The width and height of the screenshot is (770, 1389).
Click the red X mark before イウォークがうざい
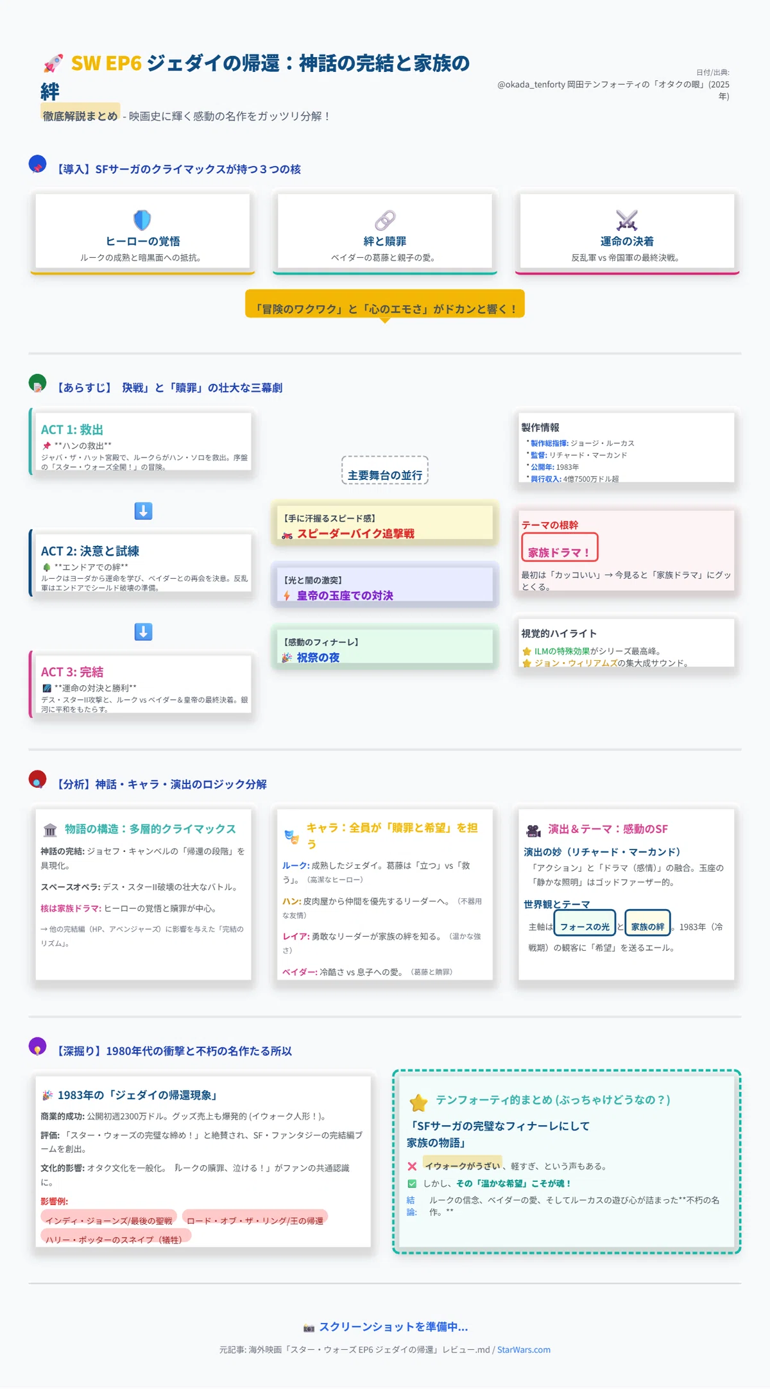click(412, 1166)
